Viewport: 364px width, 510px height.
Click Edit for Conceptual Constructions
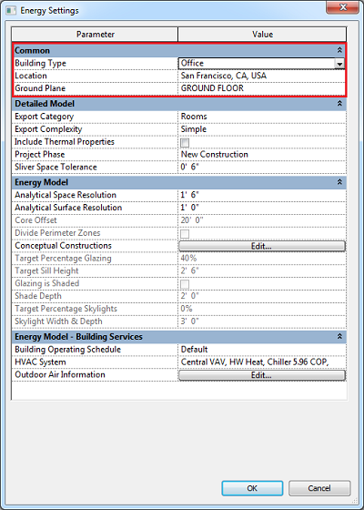(262, 246)
